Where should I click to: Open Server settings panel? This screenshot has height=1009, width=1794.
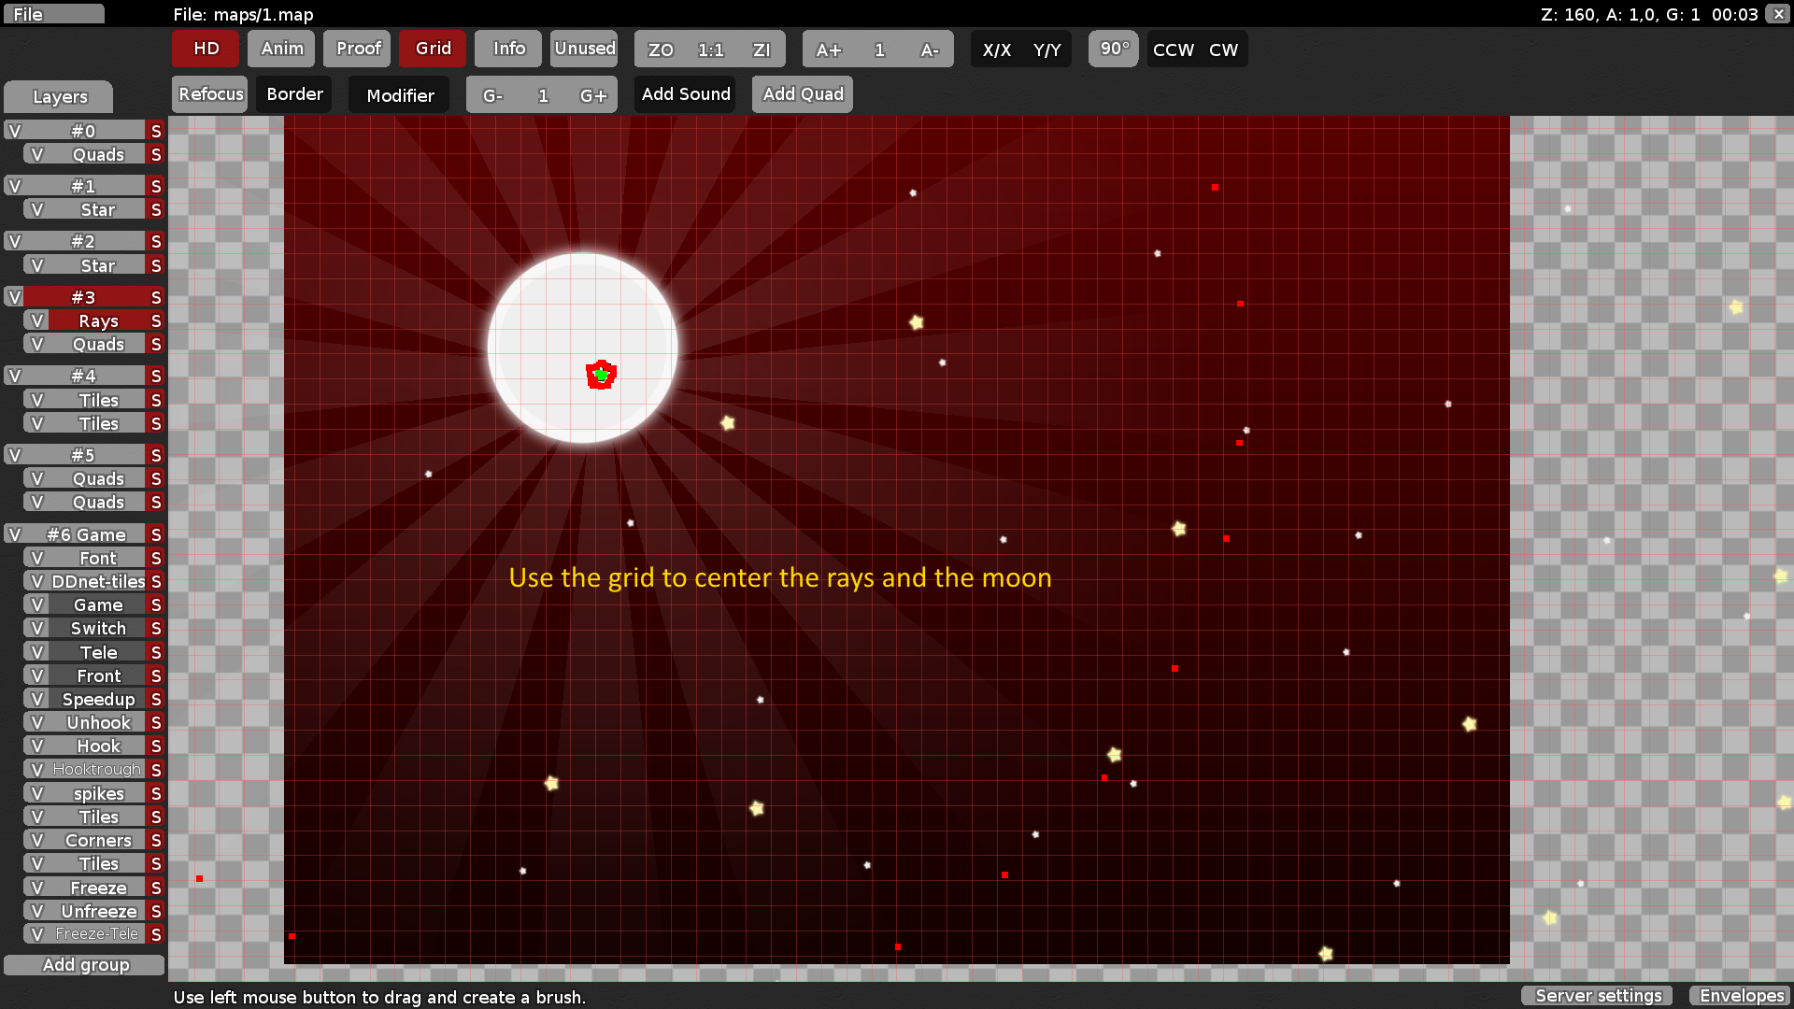tap(1596, 995)
